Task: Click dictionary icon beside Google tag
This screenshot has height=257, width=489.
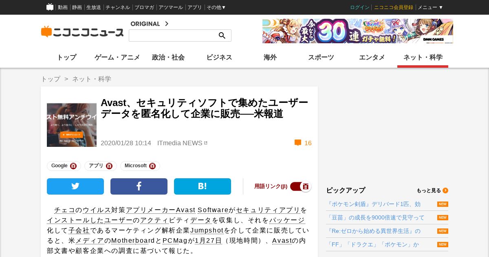Action: [73, 166]
